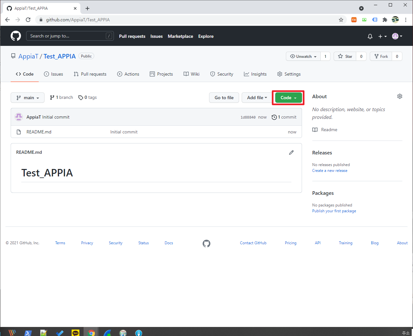Switch to the Security tab
The height and width of the screenshot is (336, 413).
(x=222, y=74)
